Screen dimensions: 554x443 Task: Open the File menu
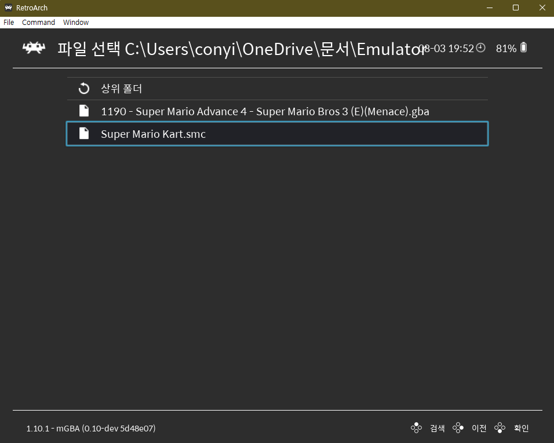(x=9, y=22)
